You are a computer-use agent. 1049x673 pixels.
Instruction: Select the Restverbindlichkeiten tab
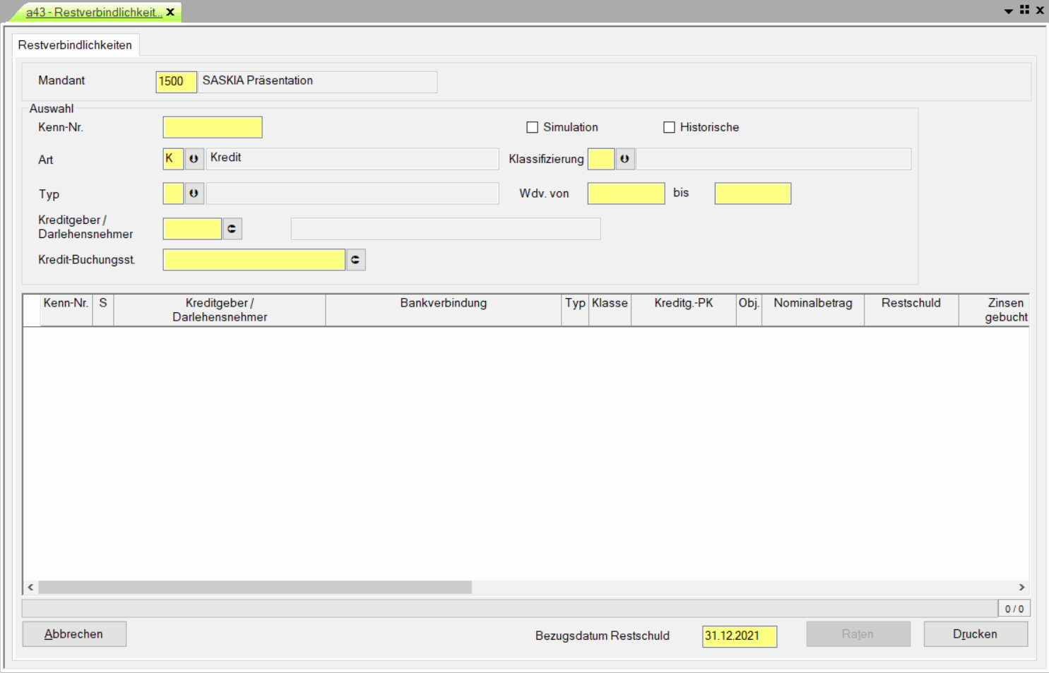coord(75,45)
